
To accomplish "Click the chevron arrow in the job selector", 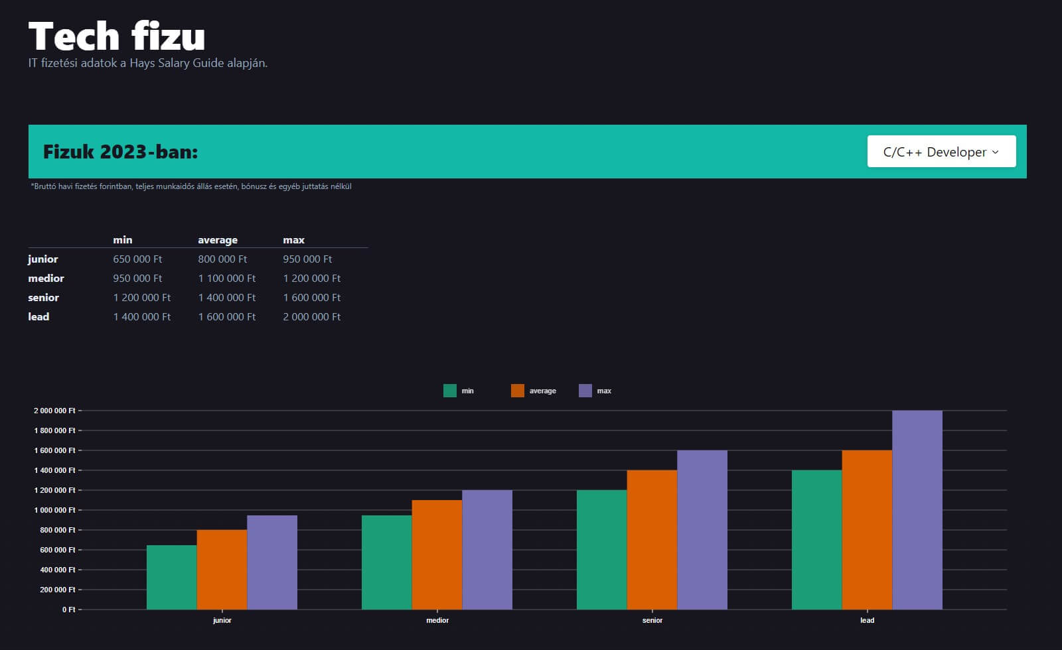I will coord(995,153).
